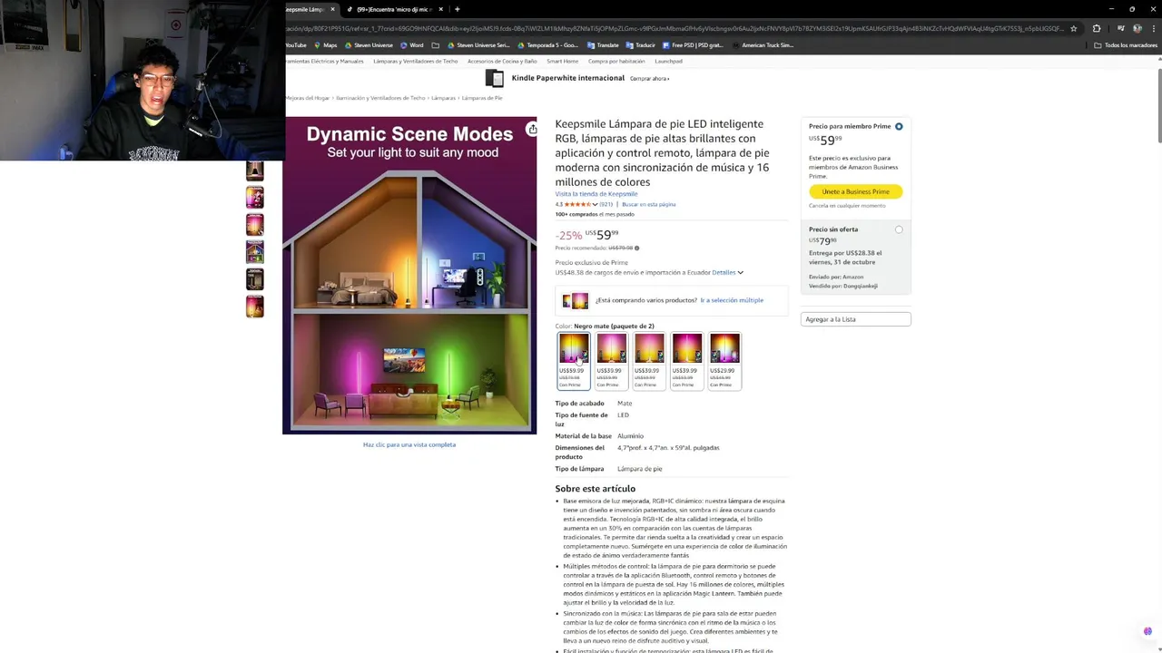This screenshot has width=1162, height=653.
Task: Open the Chrome three-dot menu
Action: pos(1153,28)
